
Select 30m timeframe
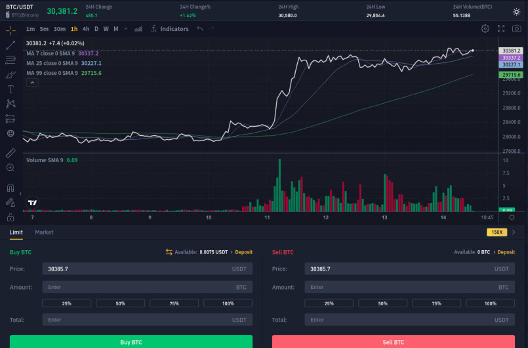pyautogui.click(x=60, y=29)
